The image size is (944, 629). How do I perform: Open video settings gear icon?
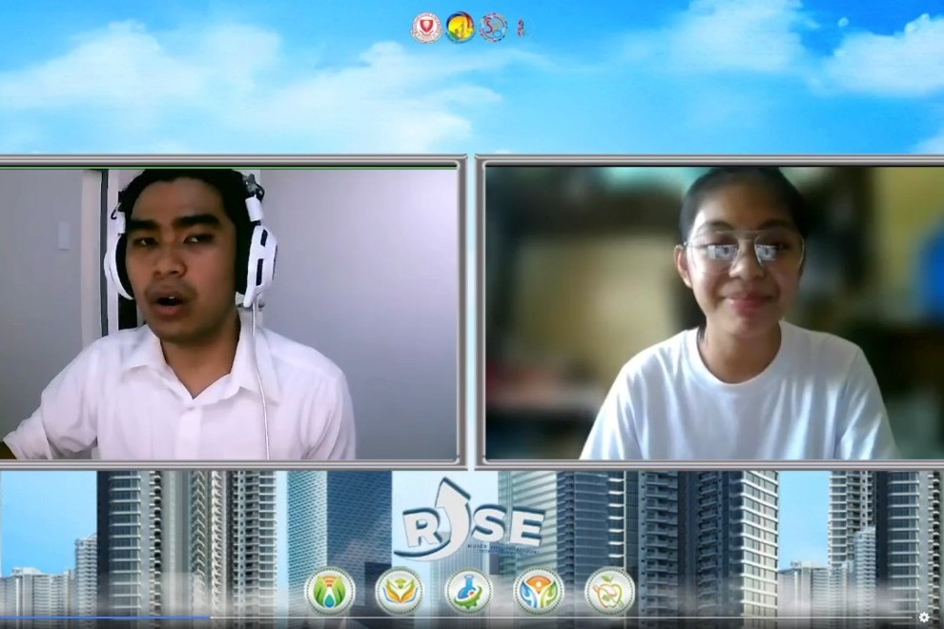[924, 618]
